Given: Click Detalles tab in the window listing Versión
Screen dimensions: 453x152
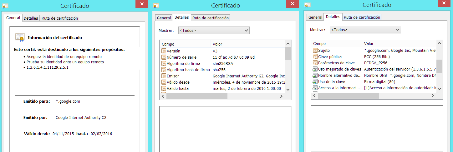Looking at the screenshot, I should (182, 17).
